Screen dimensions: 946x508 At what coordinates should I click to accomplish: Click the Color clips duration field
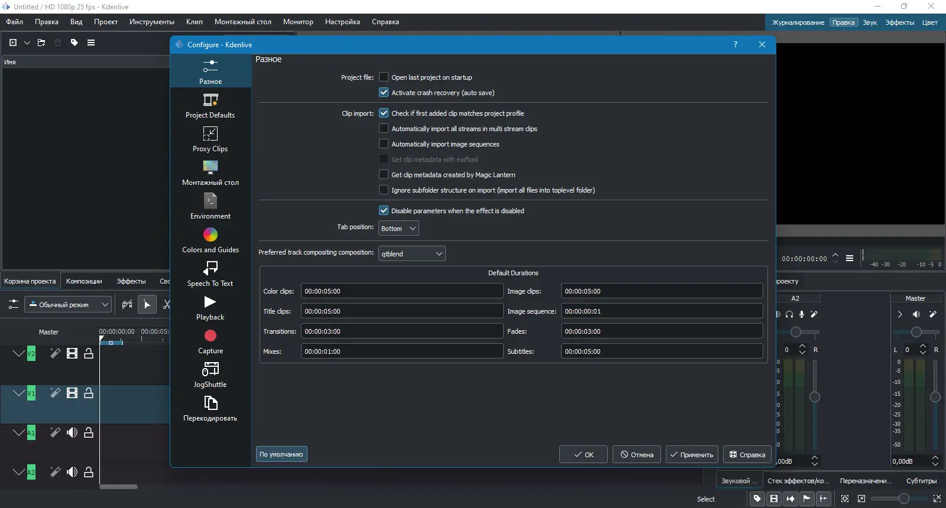coord(402,291)
